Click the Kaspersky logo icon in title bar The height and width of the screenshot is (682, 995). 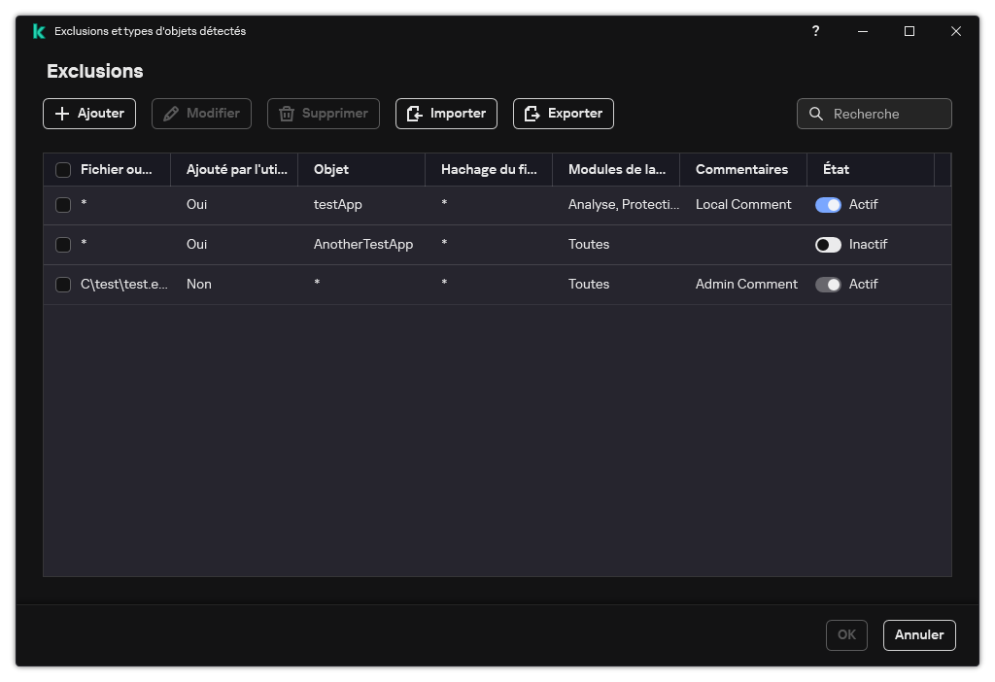tap(38, 31)
